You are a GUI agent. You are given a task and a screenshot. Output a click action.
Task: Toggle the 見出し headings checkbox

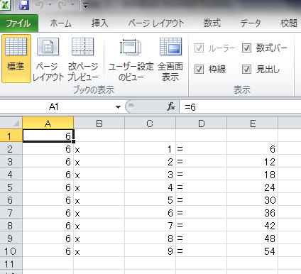point(246,70)
